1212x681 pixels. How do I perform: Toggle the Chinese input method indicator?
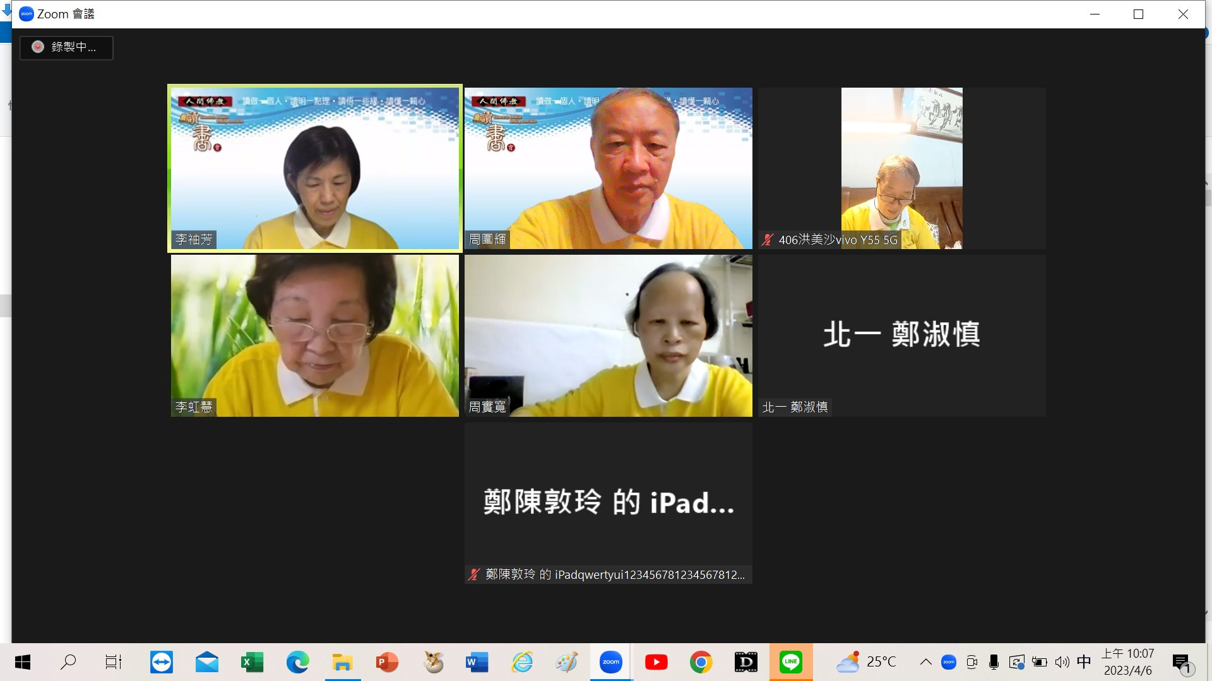point(1084,662)
